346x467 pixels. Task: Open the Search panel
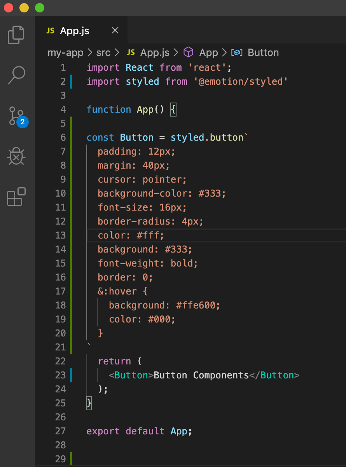click(16, 75)
